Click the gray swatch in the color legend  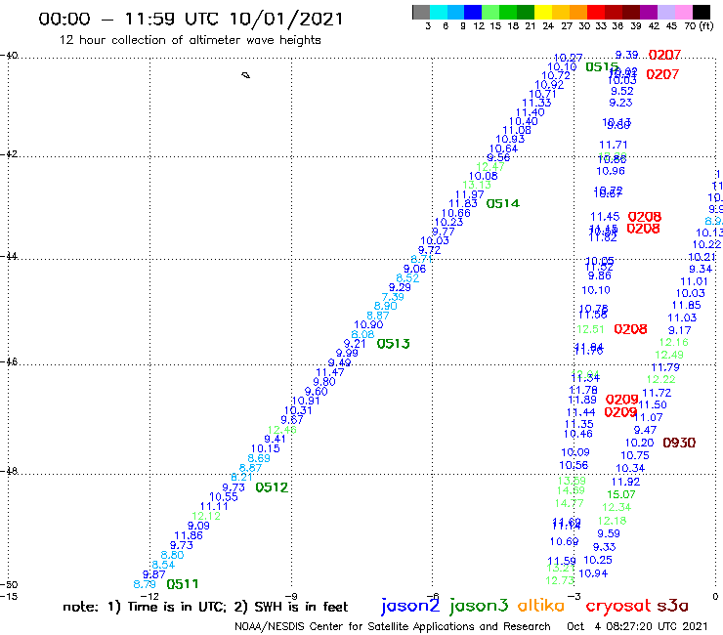pos(421,12)
